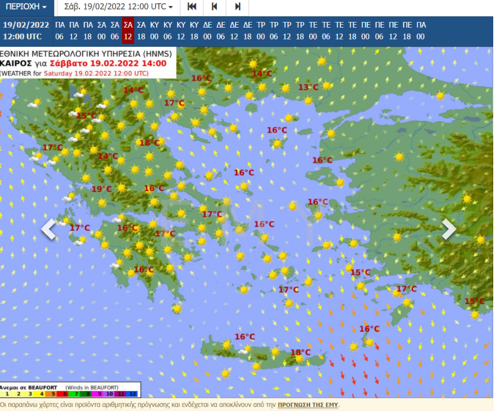Screen dimensions: 496x413
Task: Open the ΠΕΡΙΟΧΗ region dropdown
Action: 26,7
